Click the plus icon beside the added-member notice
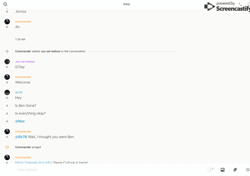 [7, 51]
